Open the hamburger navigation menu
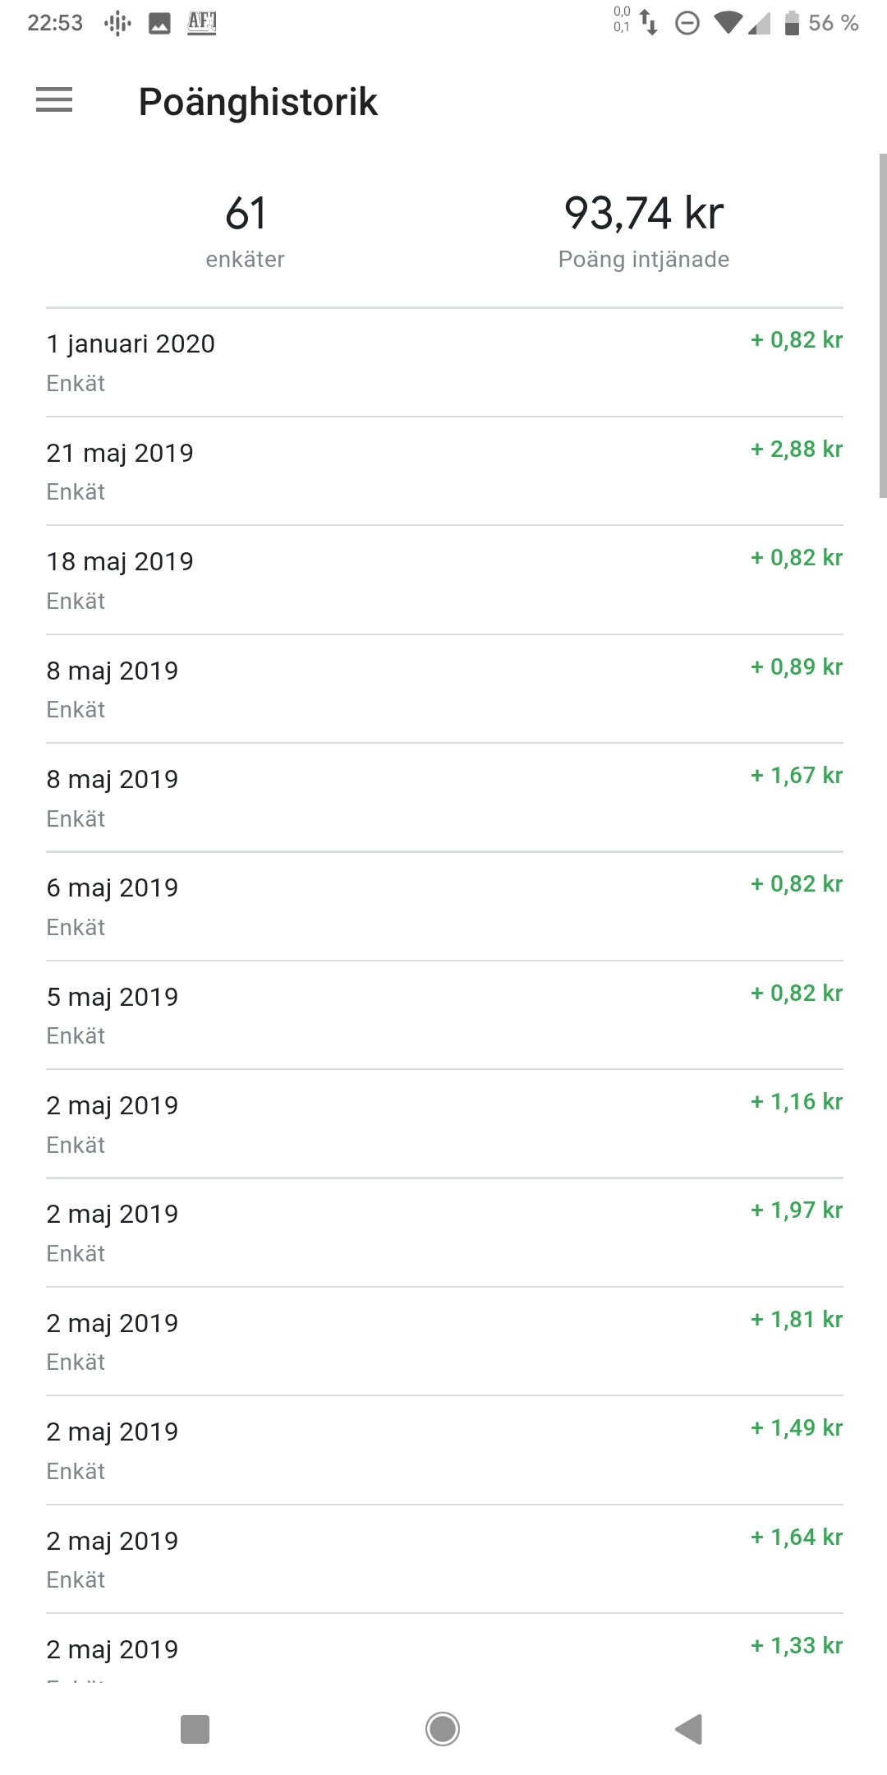This screenshot has height=1775, width=887. (54, 100)
